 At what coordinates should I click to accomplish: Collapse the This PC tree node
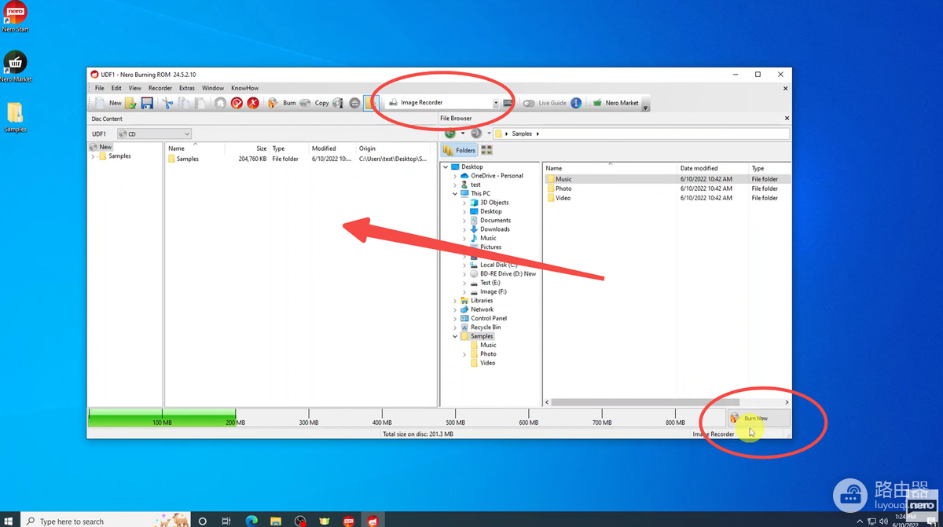455,193
